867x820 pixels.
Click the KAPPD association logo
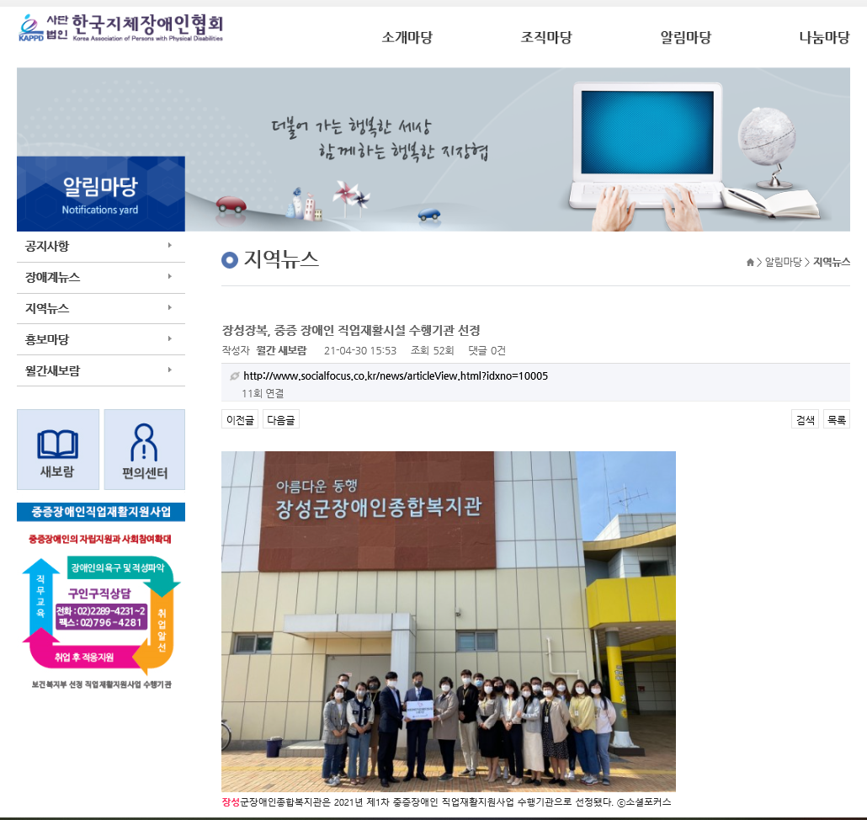pyautogui.click(x=120, y=28)
